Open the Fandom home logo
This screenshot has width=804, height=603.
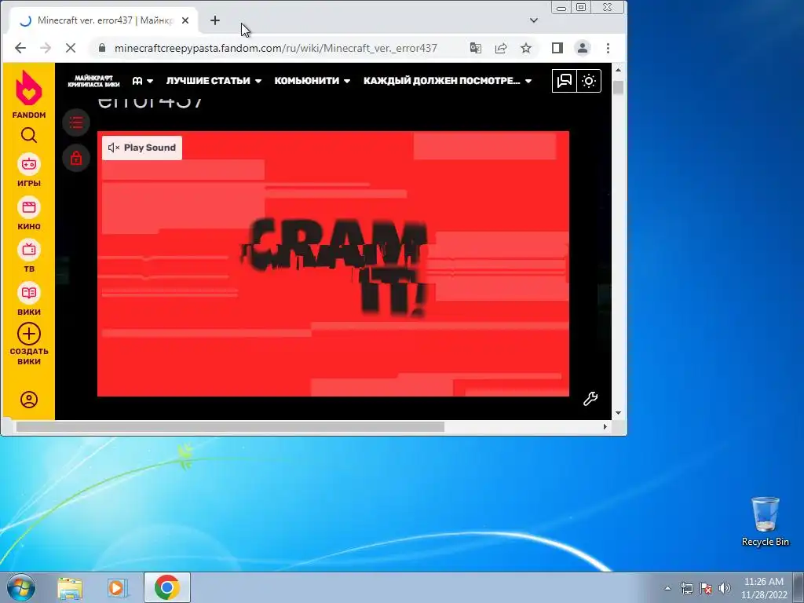29,94
